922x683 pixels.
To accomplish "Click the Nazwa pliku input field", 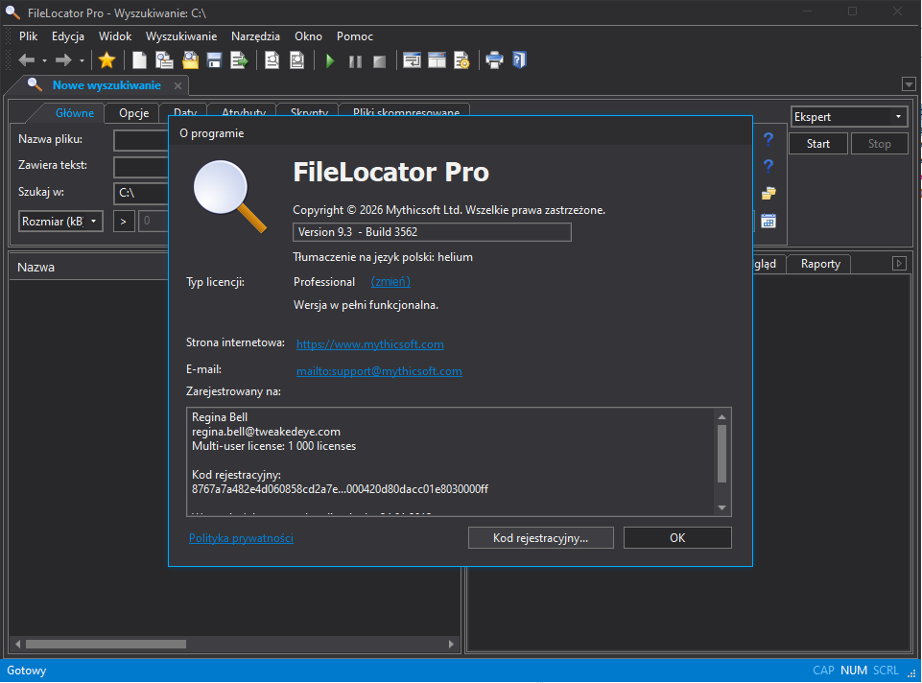I will point(141,140).
